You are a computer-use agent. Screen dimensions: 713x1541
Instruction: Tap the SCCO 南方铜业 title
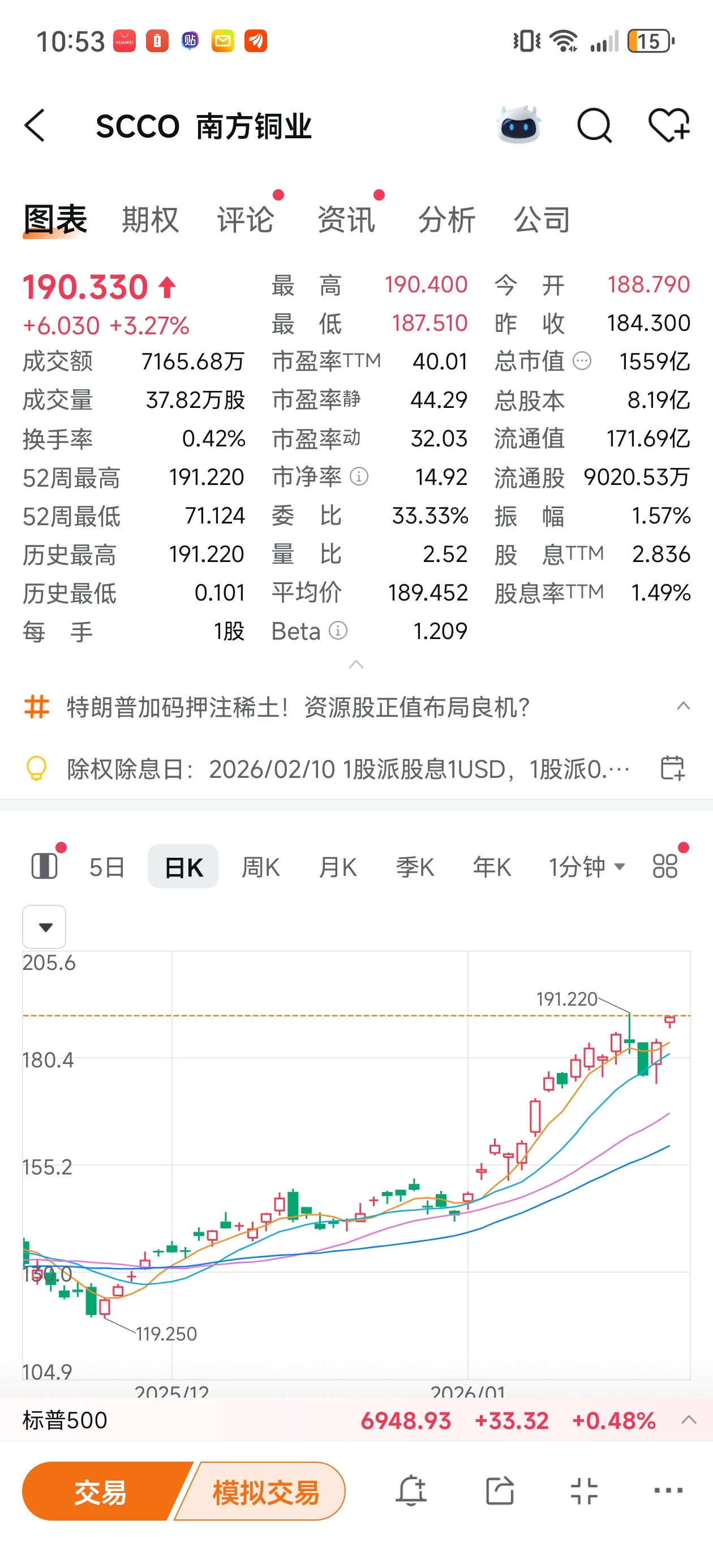[x=204, y=126]
